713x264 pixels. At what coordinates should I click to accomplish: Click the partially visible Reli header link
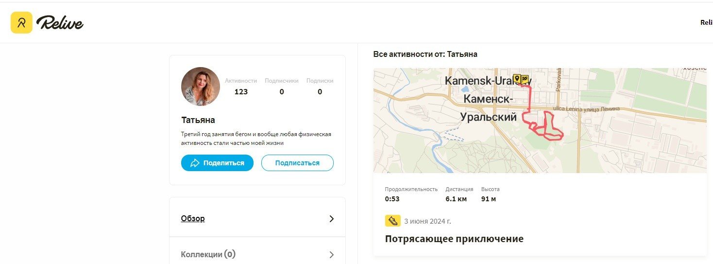click(706, 22)
